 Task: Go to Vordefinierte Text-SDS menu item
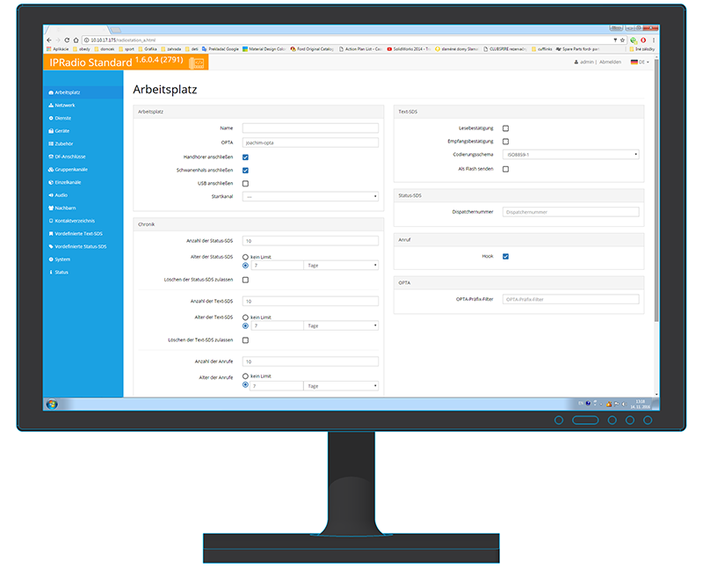80,234
